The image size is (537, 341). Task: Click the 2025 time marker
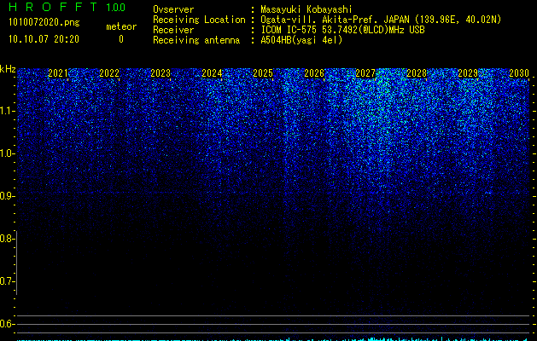coord(263,73)
